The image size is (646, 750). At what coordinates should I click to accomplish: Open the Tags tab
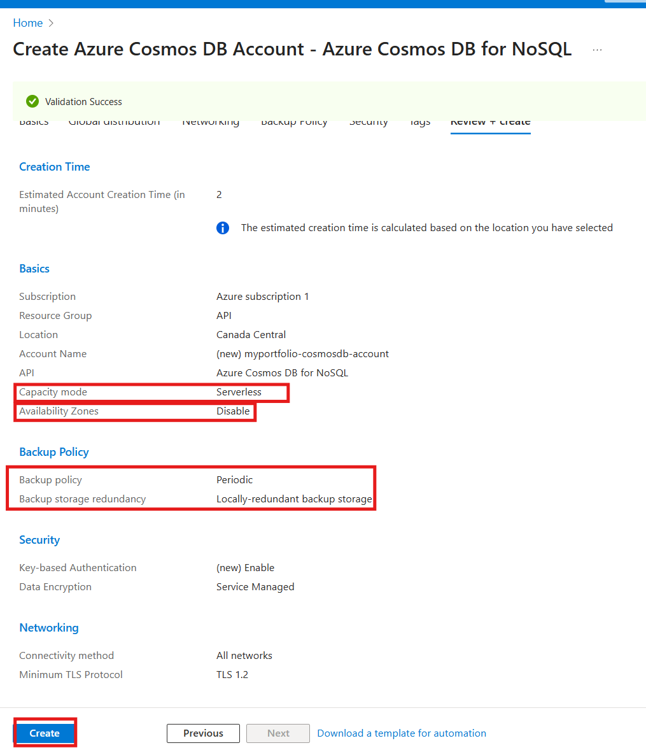tap(419, 122)
